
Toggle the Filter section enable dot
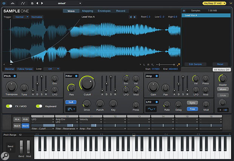76,76
